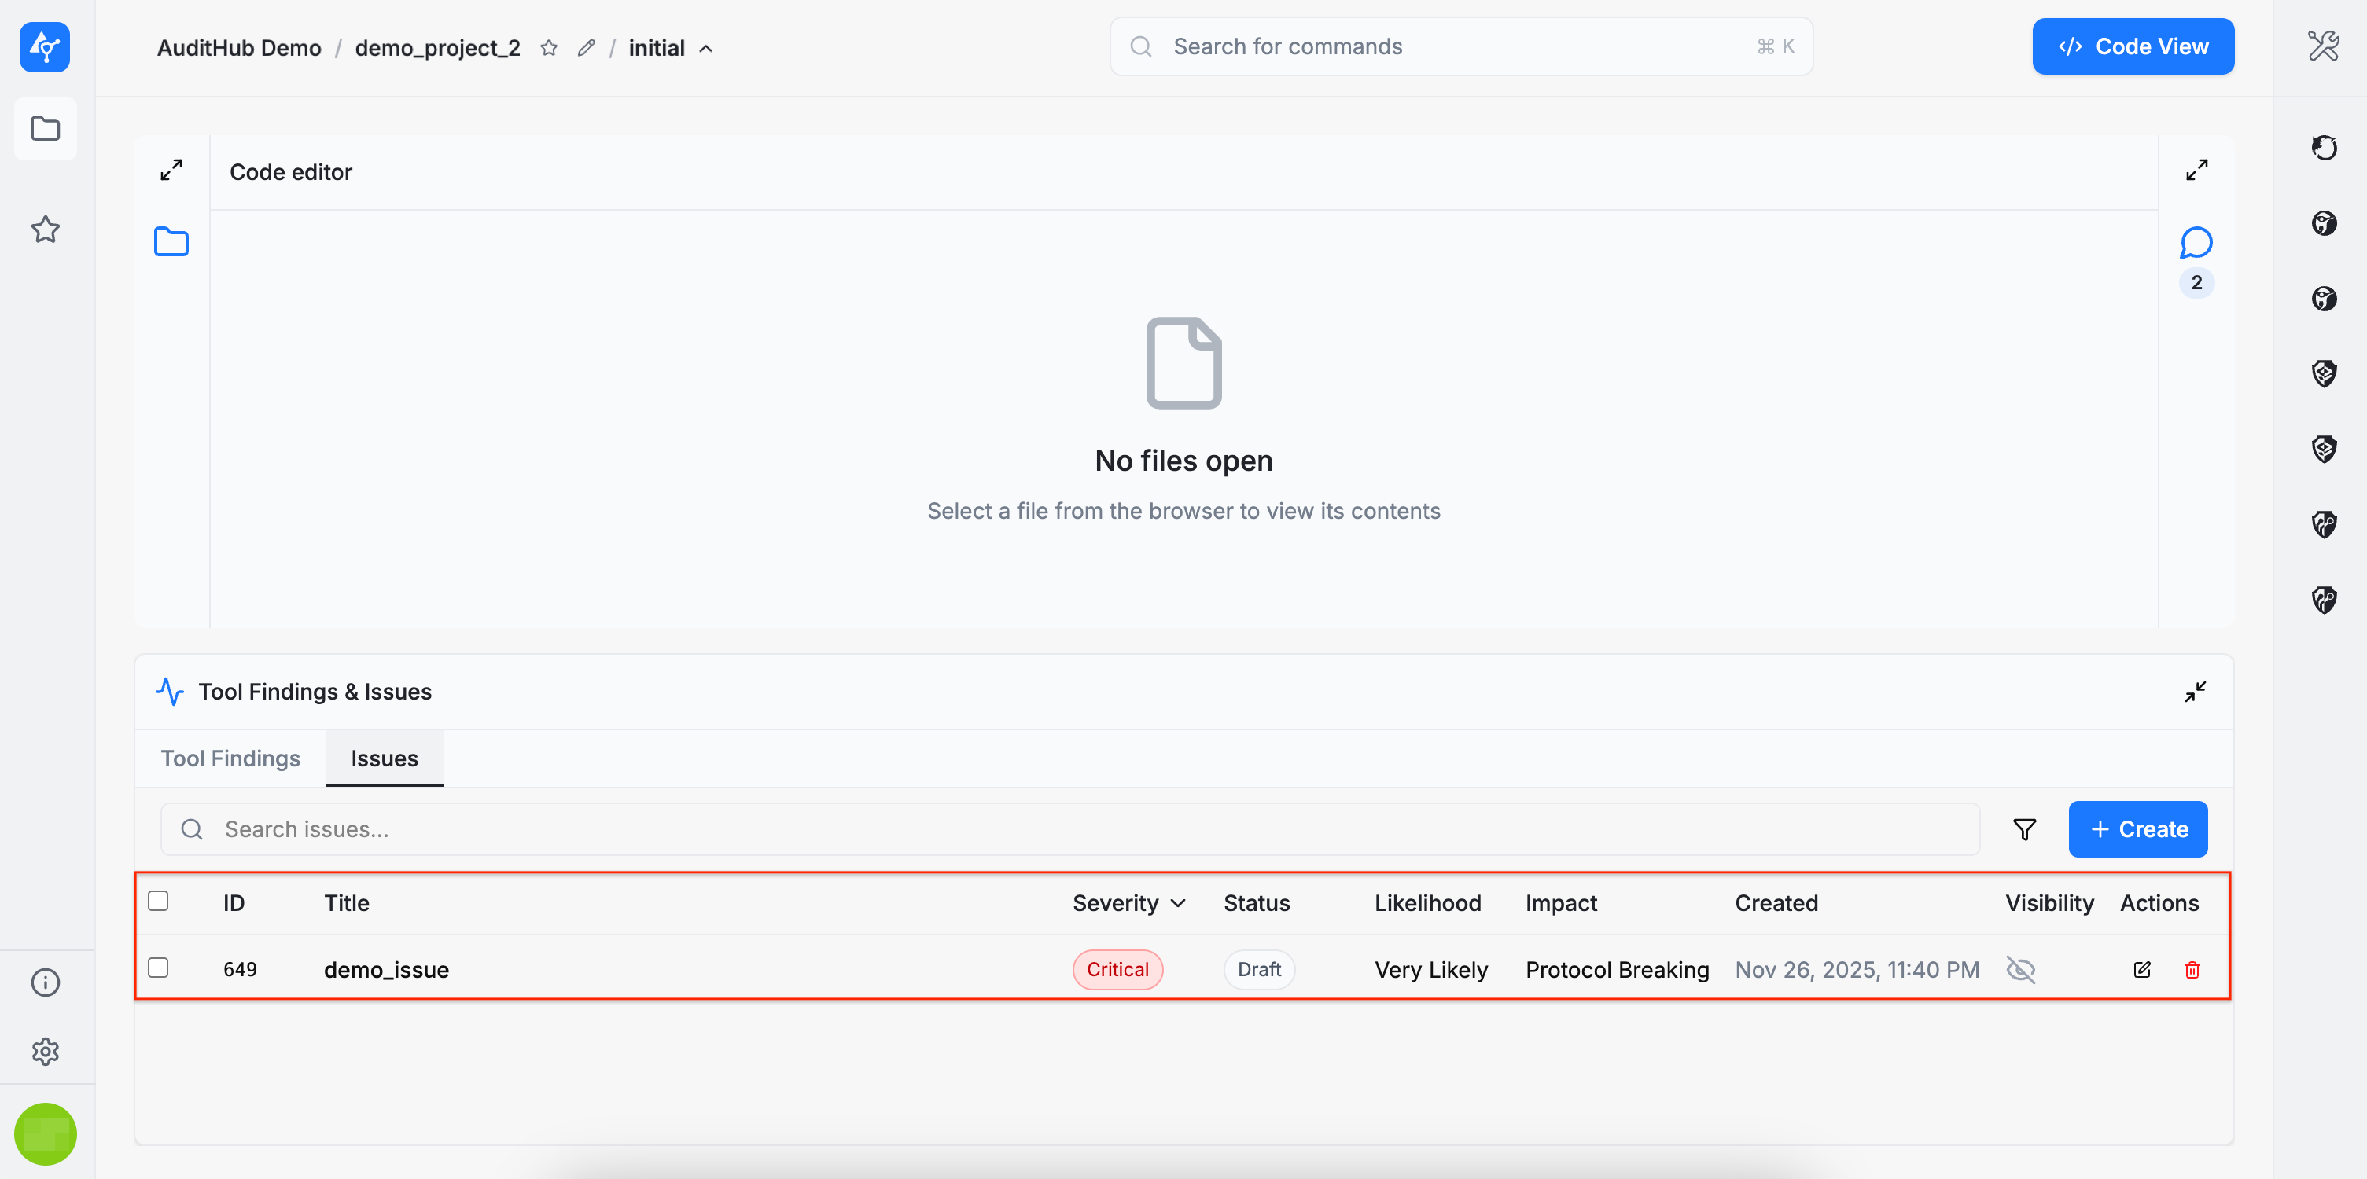Open the info icon in left sidebar
Viewport: 2367px width, 1179px height.
click(x=45, y=982)
